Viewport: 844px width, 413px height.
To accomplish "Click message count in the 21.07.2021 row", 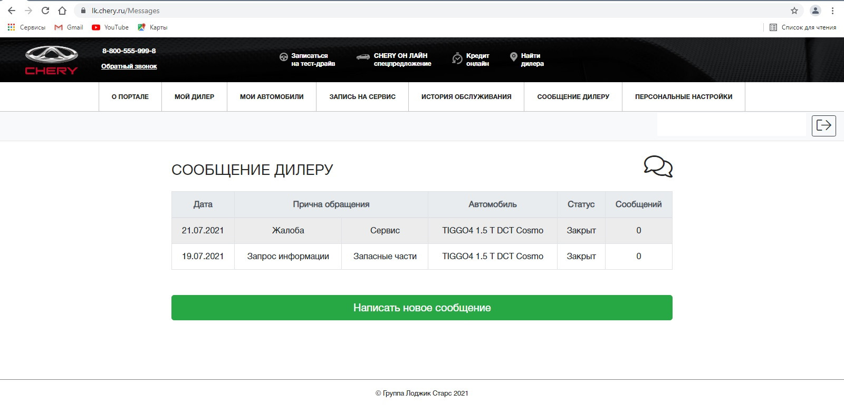I will click(639, 230).
